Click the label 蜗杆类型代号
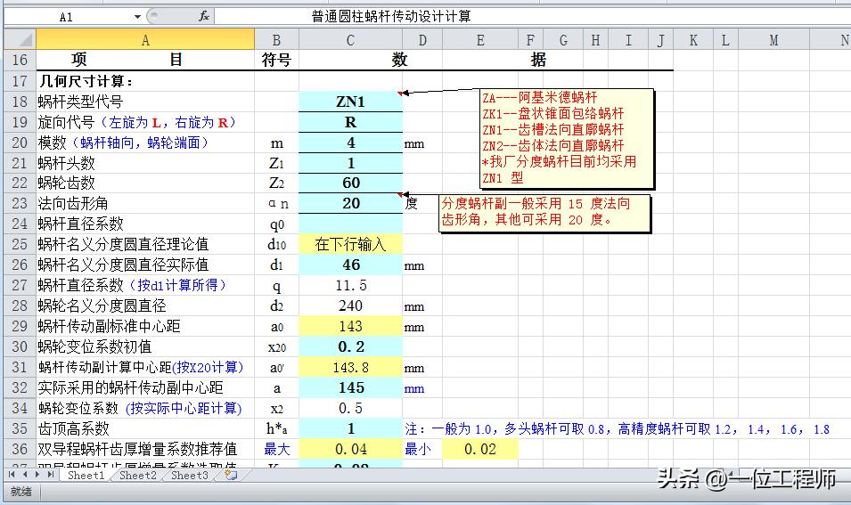 80,102
